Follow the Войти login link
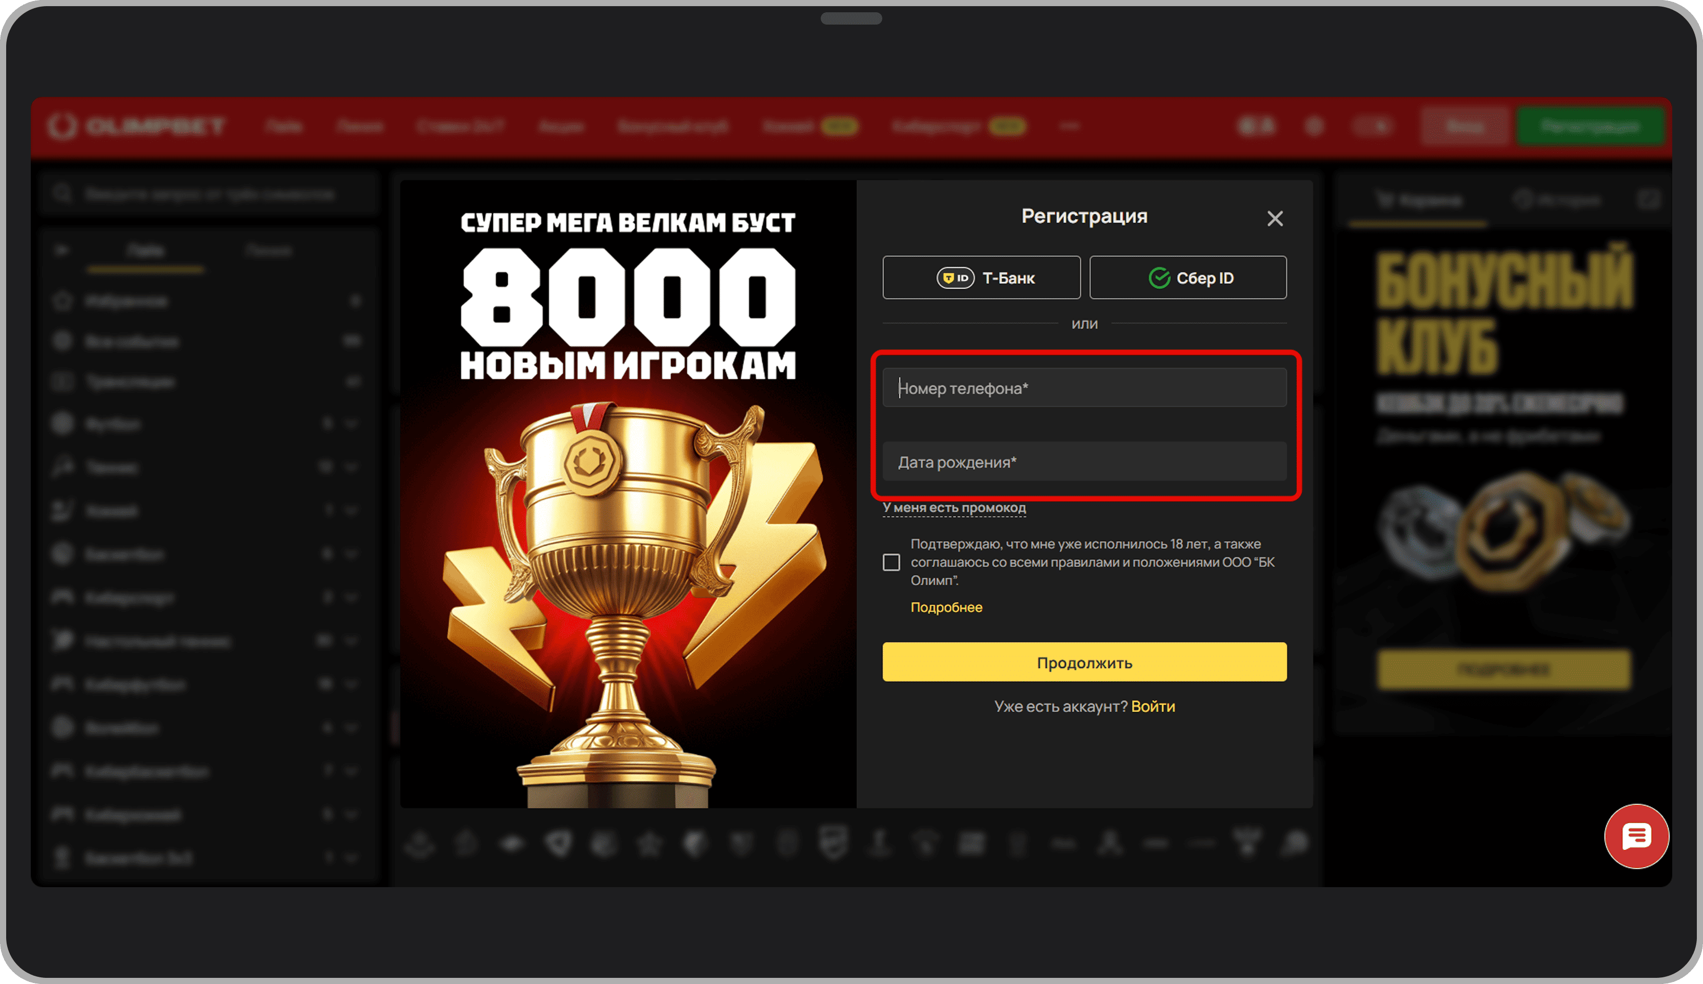The height and width of the screenshot is (984, 1703). pos(1153,706)
